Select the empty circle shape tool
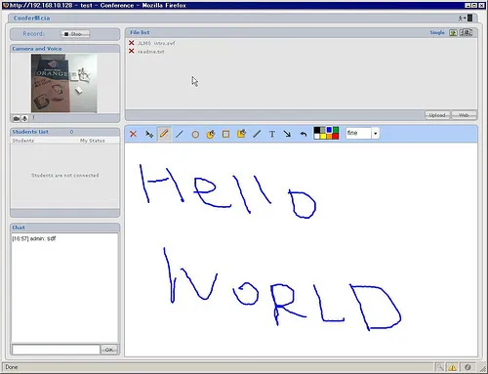Image resolution: width=488 pixels, height=374 pixels. (x=195, y=135)
